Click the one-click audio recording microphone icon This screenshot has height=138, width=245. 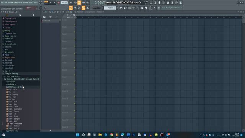[x=159, y=3]
